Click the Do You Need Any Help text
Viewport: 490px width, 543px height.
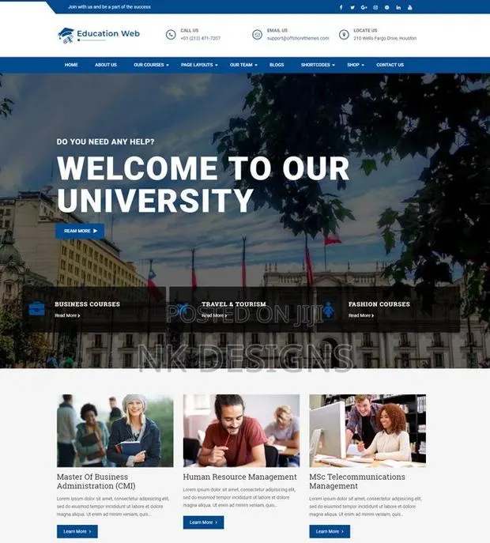pyautogui.click(x=105, y=141)
